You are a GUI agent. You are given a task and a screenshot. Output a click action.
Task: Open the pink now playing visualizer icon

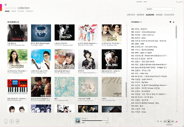pyautogui.click(x=176, y=122)
